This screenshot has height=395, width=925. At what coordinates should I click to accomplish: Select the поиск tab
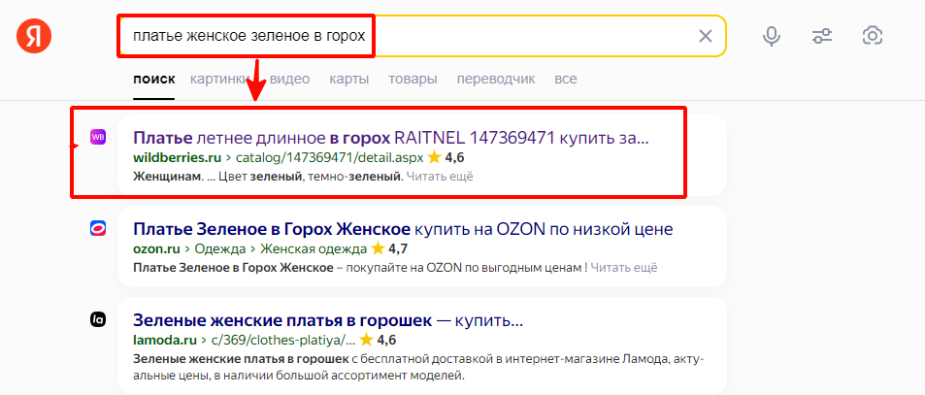[x=154, y=79]
